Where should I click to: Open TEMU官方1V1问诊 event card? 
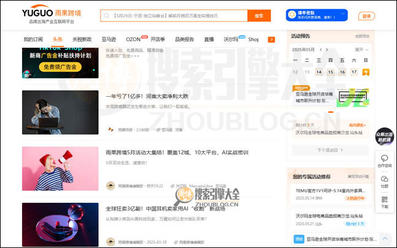(330, 194)
